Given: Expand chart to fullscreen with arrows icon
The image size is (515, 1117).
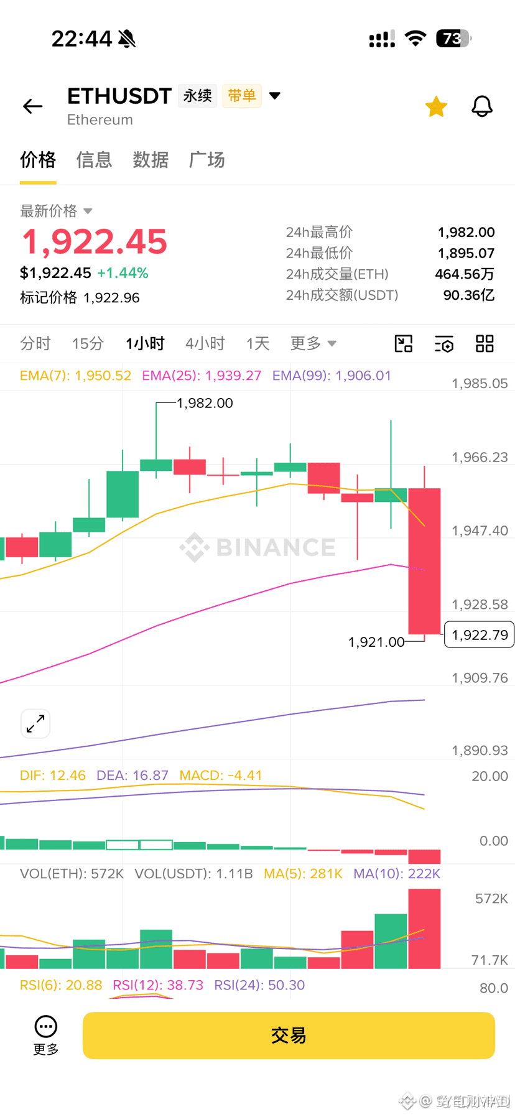Looking at the screenshot, I should 35,723.
